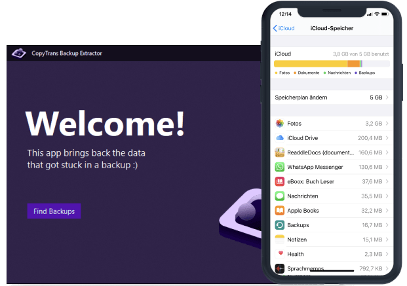Click the phone battery status icon

(x=385, y=14)
